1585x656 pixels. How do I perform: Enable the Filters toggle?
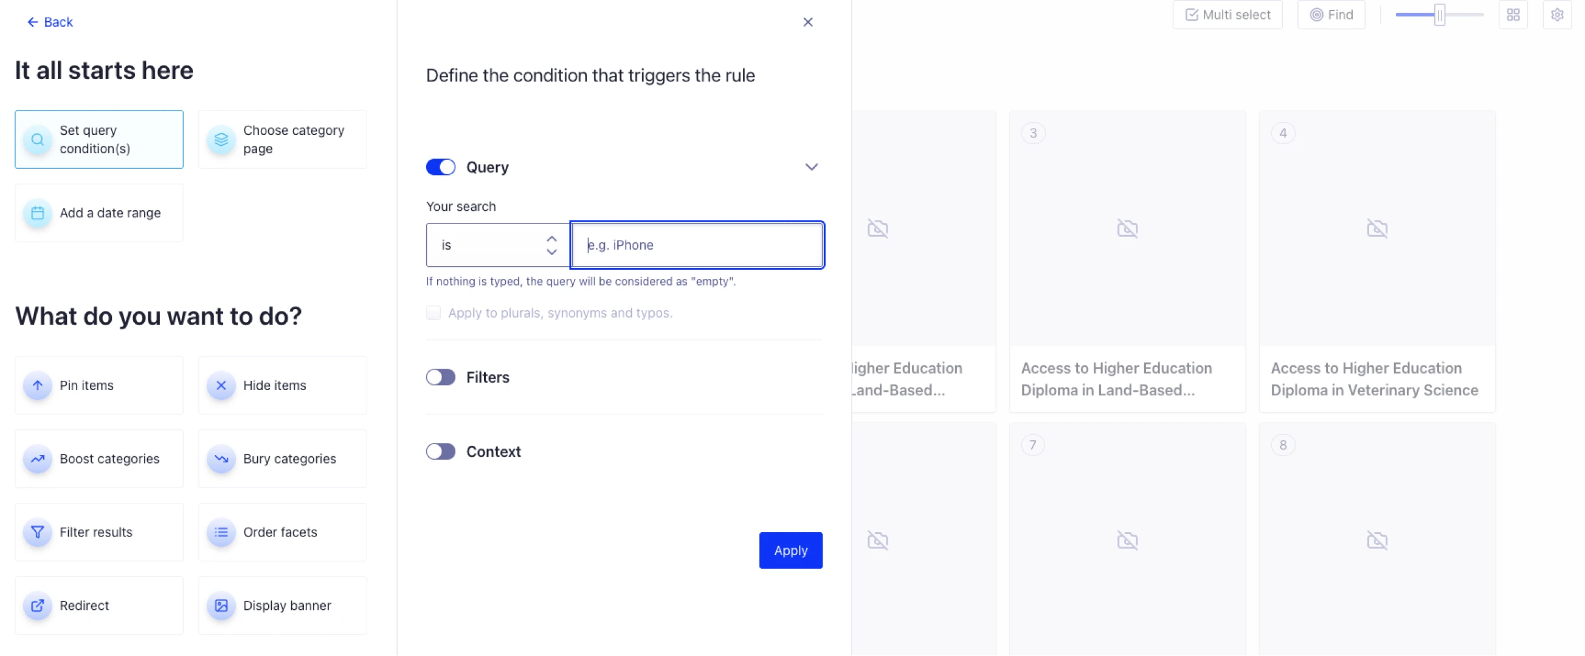coord(441,377)
